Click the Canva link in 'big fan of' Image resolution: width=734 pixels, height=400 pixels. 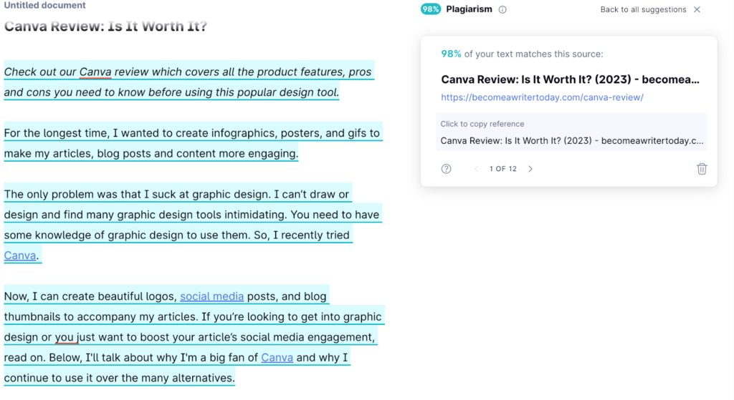pos(277,357)
